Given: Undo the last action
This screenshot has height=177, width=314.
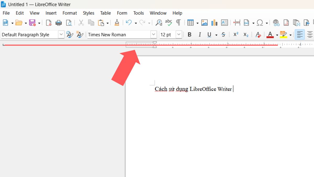Looking at the screenshot, I should click(129, 23).
